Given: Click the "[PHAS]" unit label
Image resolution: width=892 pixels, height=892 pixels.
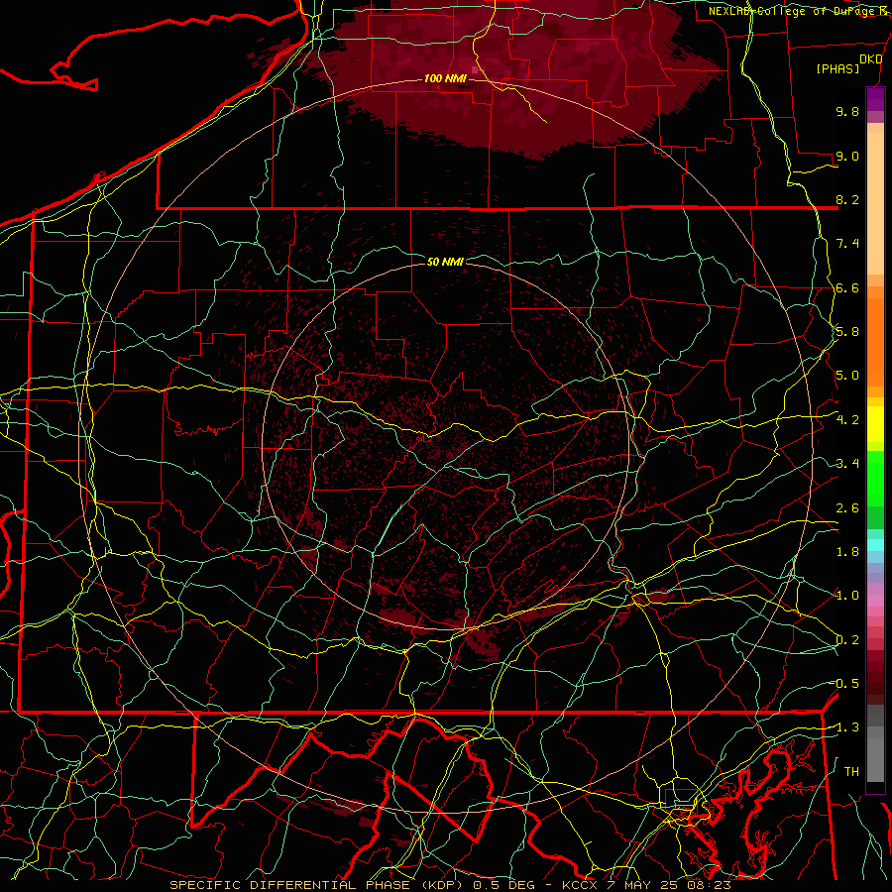Looking at the screenshot, I should click(837, 69).
